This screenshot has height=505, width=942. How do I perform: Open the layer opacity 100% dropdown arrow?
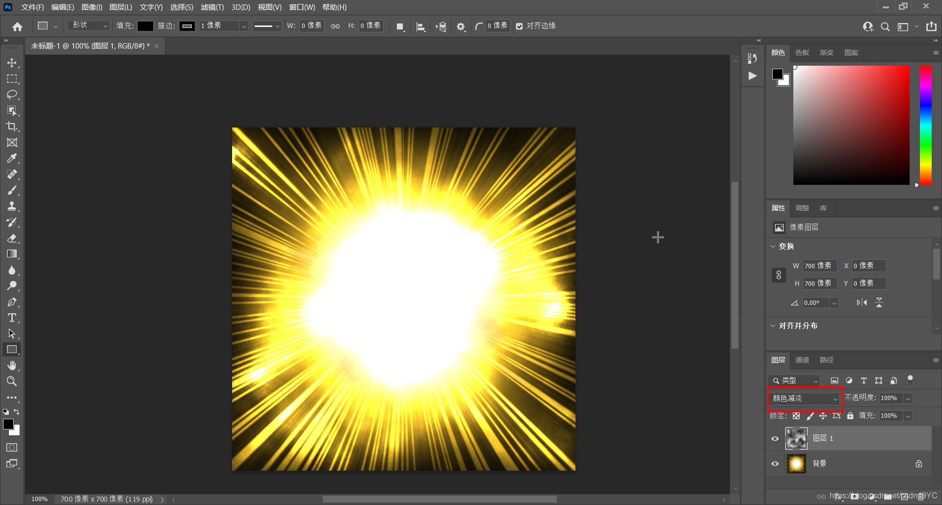pyautogui.click(x=908, y=398)
